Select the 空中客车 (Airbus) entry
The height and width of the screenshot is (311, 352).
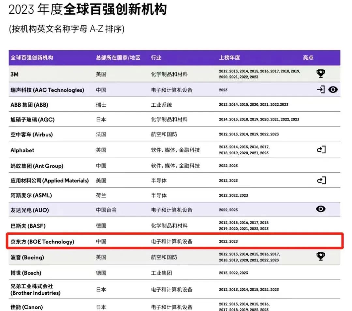(32, 134)
